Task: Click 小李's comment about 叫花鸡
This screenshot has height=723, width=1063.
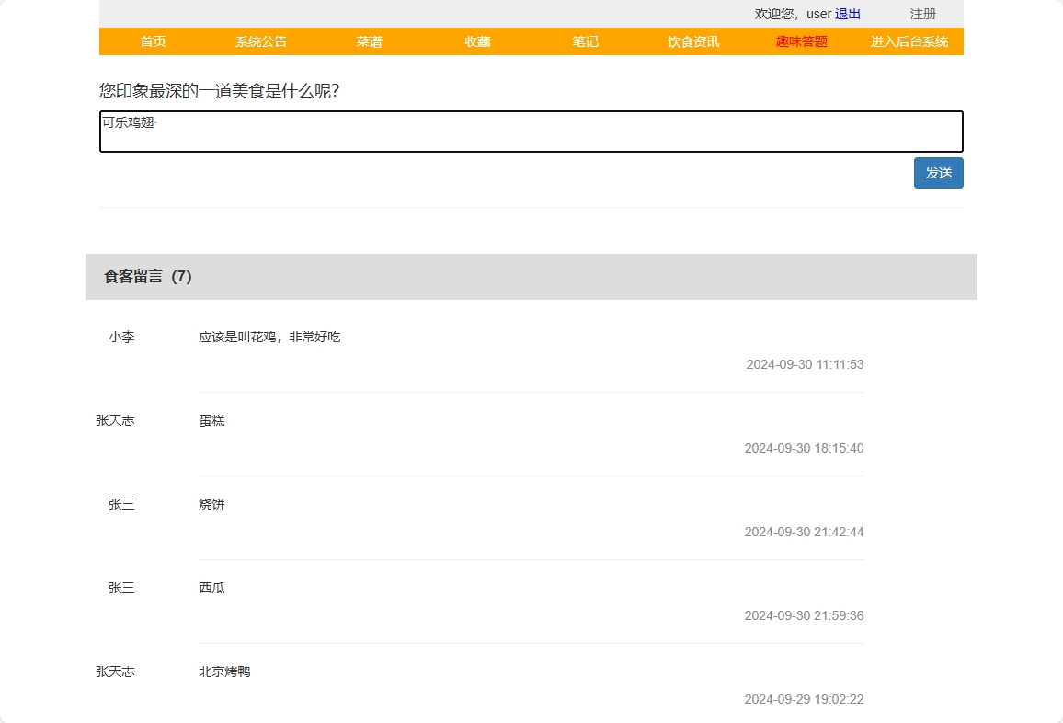Action: 270,337
